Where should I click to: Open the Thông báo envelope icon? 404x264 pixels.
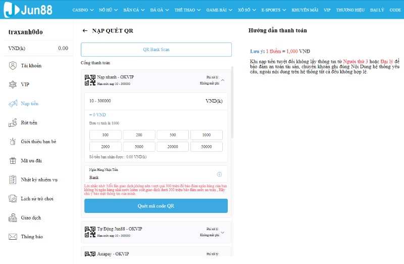pos(13,236)
